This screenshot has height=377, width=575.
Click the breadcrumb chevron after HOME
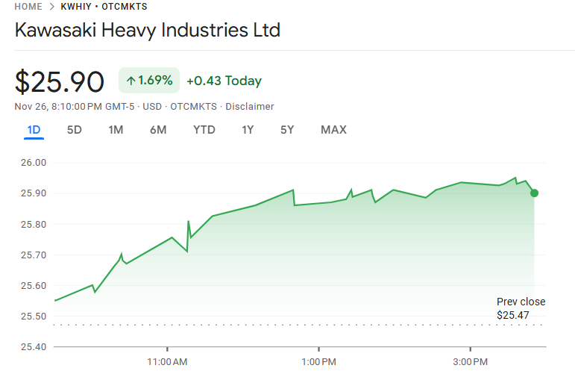click(51, 7)
